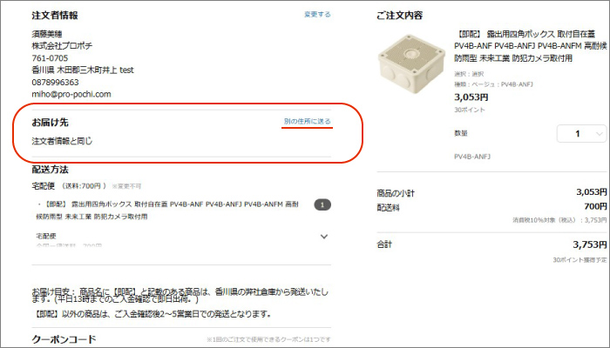Click the 合計 total amount 3,753円
This screenshot has width=610, height=348.
[x=589, y=244]
